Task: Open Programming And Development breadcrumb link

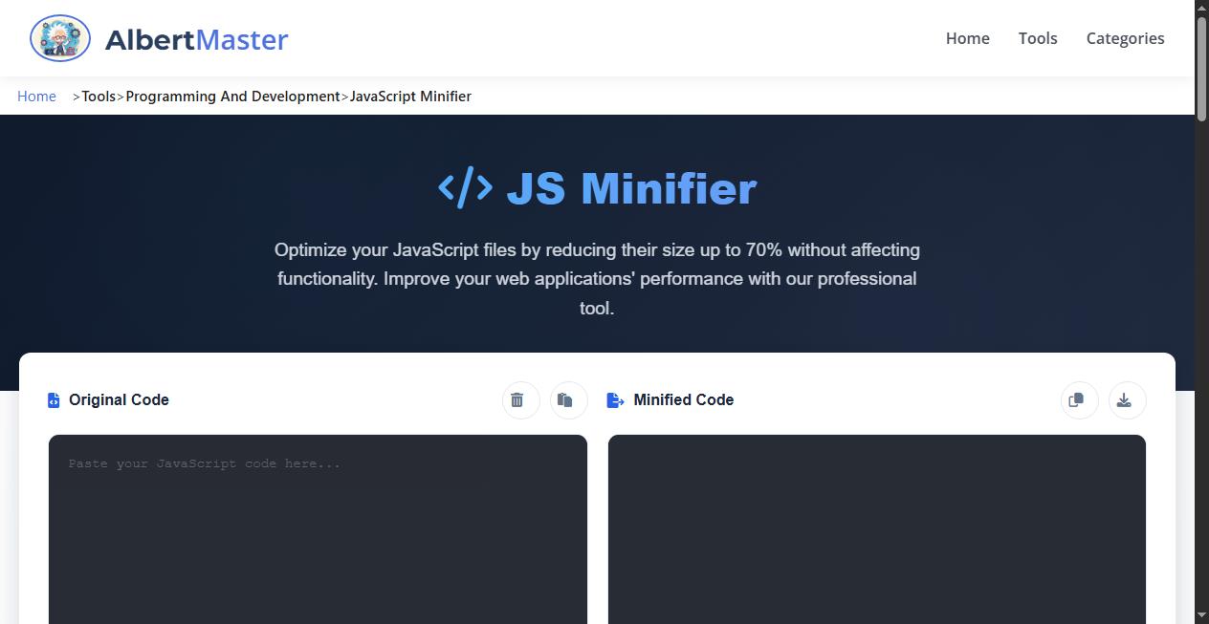Action: [231, 96]
